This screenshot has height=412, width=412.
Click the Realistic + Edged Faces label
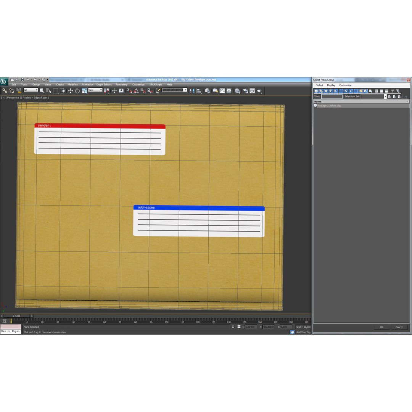pyautogui.click(x=35, y=98)
